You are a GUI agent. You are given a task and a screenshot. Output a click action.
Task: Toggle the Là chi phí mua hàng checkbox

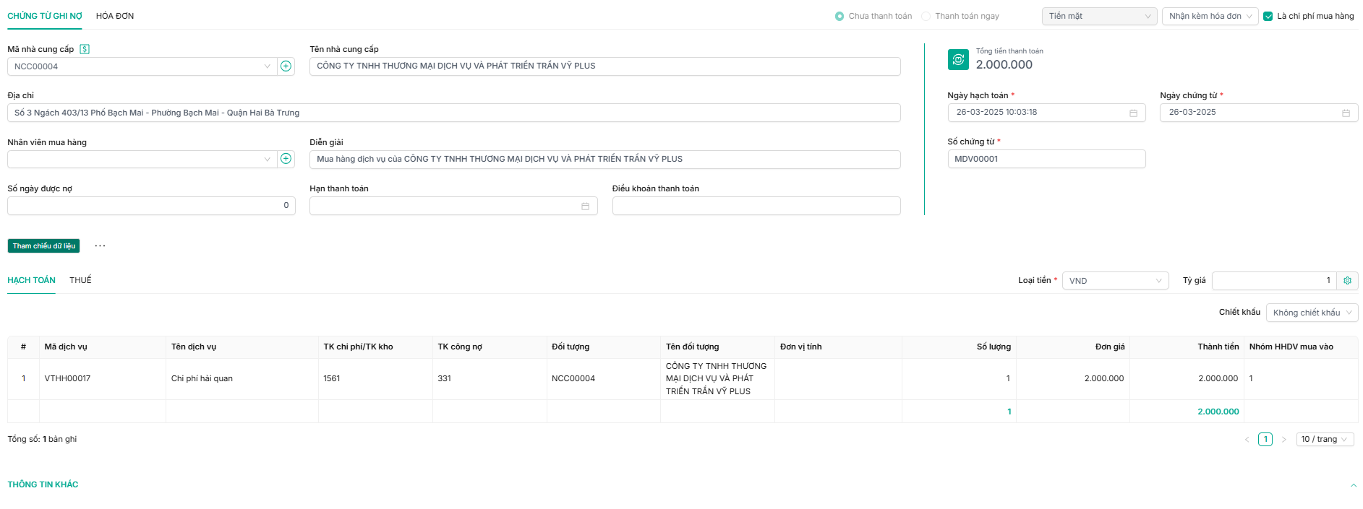[x=1268, y=16]
